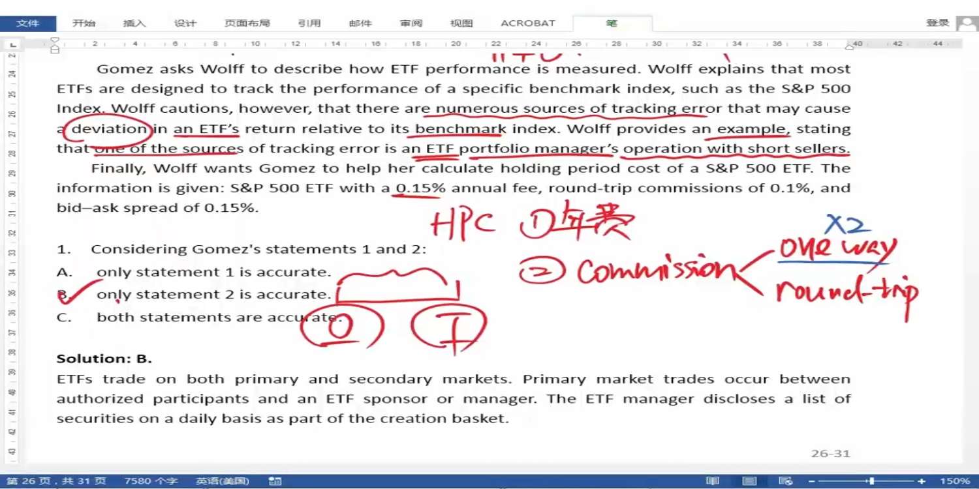Viewport: 979px width, 489px height.
Task: Click the first-line indent marker on ruler
Action: pyautogui.click(x=55, y=40)
